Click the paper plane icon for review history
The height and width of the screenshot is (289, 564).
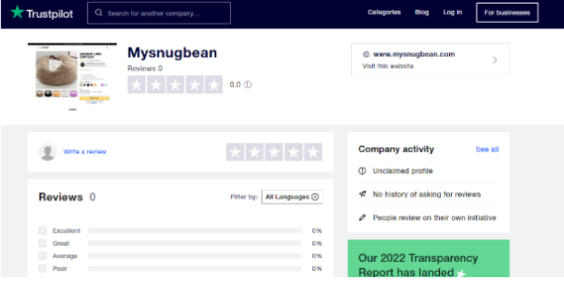coord(362,194)
